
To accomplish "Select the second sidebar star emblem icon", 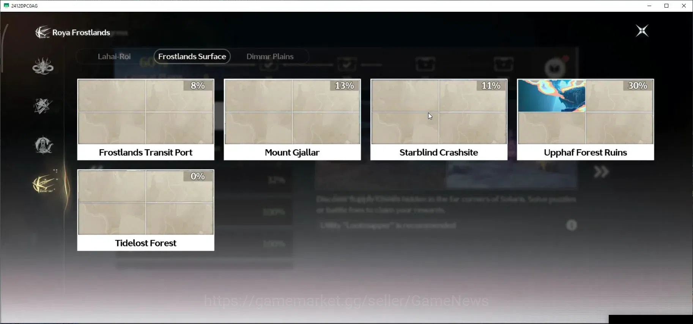I will pyautogui.click(x=43, y=106).
